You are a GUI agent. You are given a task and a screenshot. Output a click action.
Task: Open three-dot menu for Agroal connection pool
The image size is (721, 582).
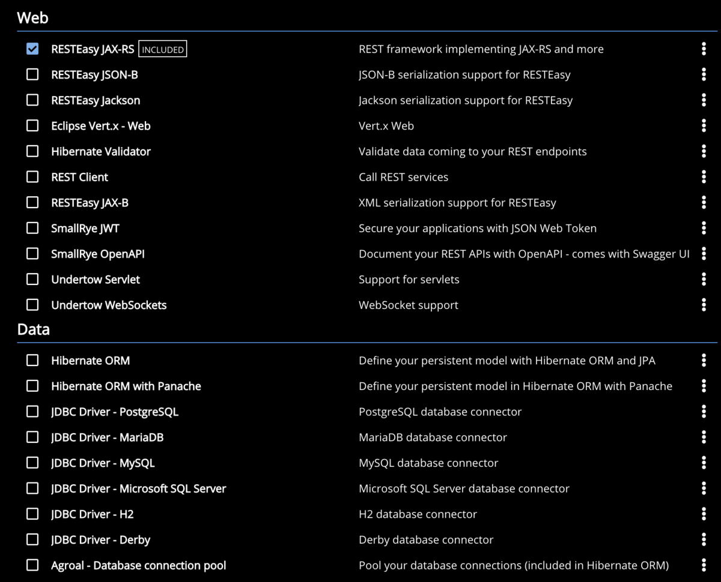(x=704, y=565)
